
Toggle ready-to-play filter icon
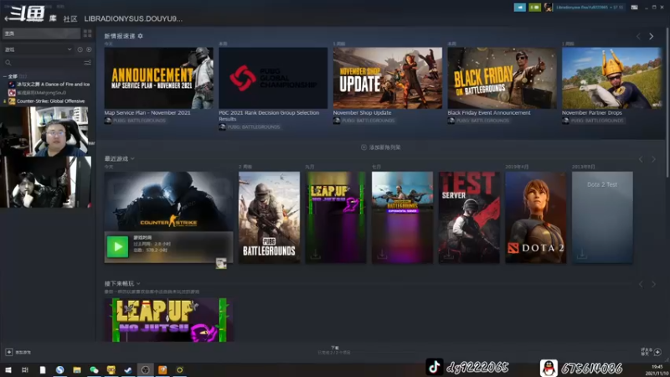[89, 49]
